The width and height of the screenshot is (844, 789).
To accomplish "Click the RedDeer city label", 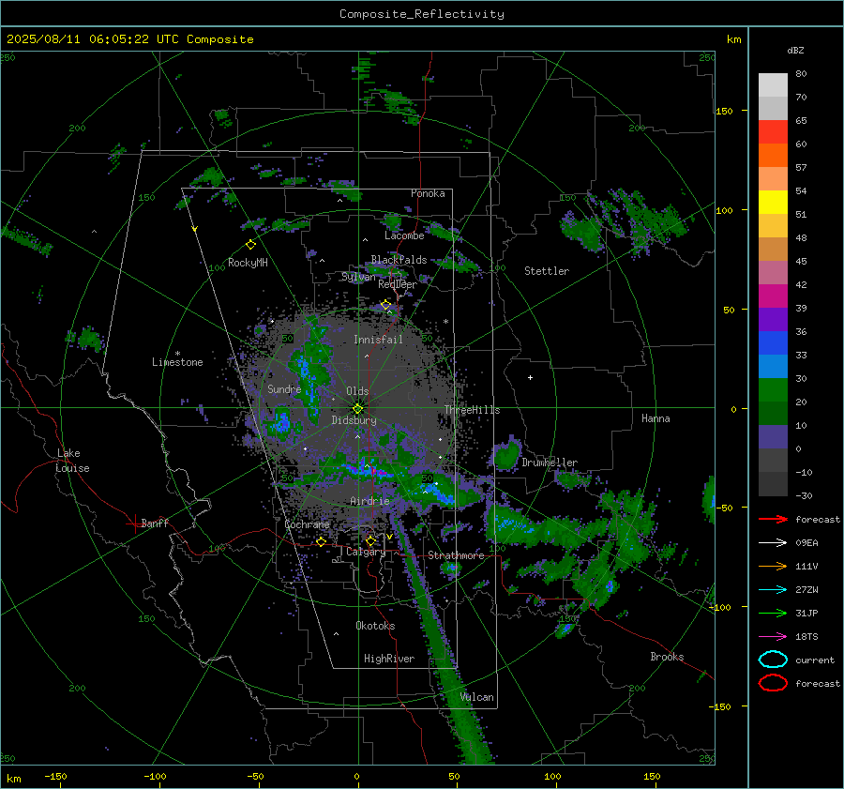I will [398, 284].
